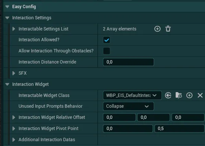Open Unused Input Prompts Behavior Collapse dropdown

128,106
